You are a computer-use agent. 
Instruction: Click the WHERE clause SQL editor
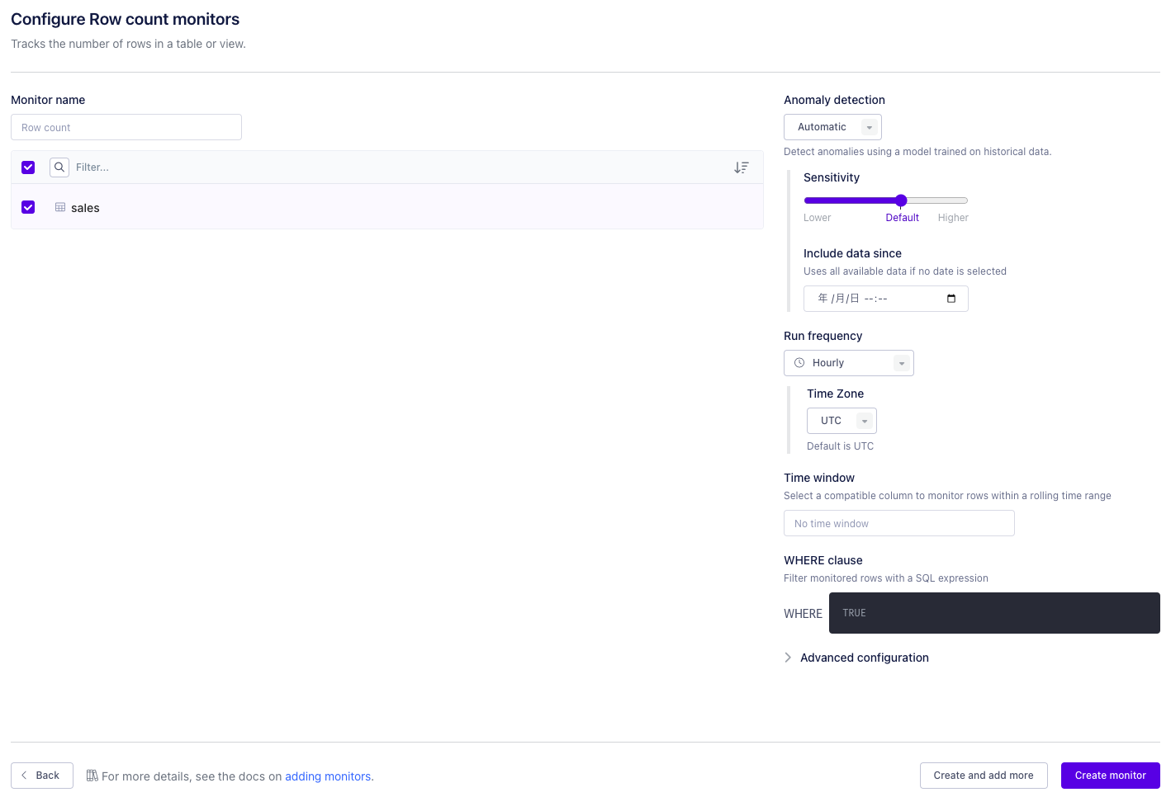point(994,613)
